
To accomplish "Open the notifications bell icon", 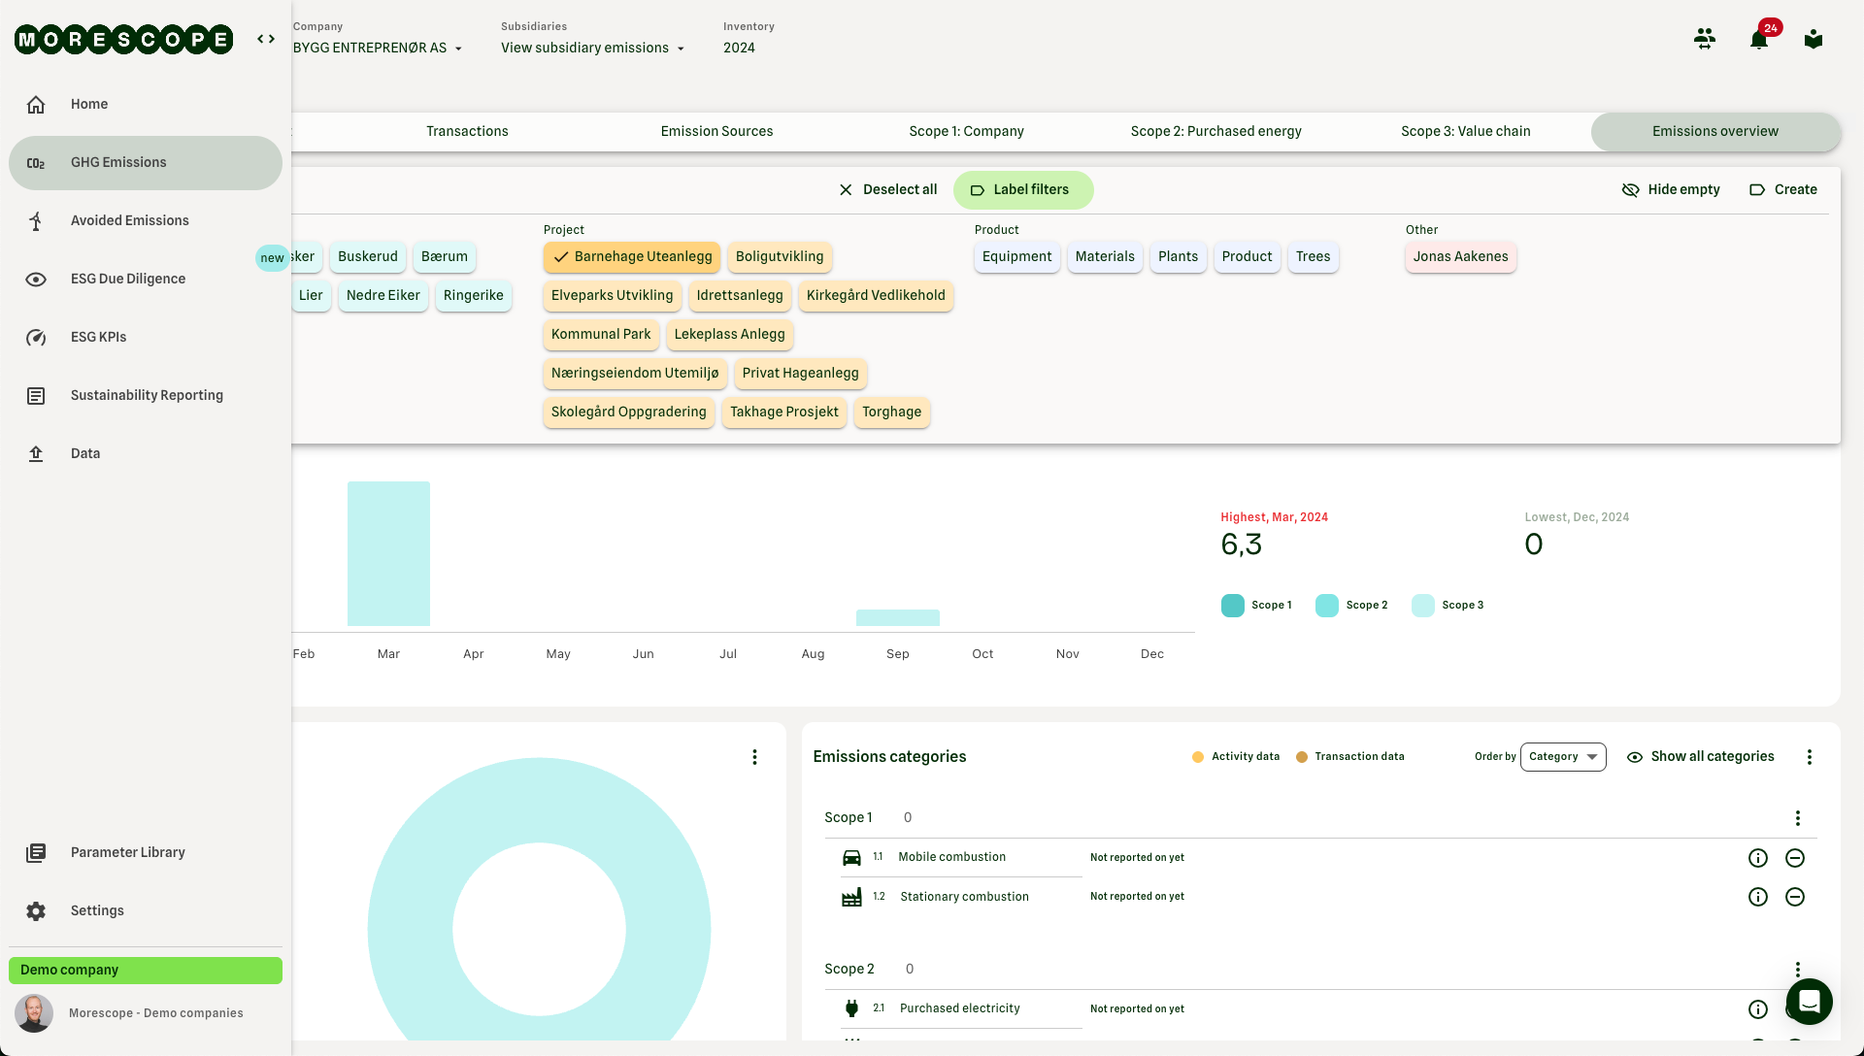I will (1758, 40).
